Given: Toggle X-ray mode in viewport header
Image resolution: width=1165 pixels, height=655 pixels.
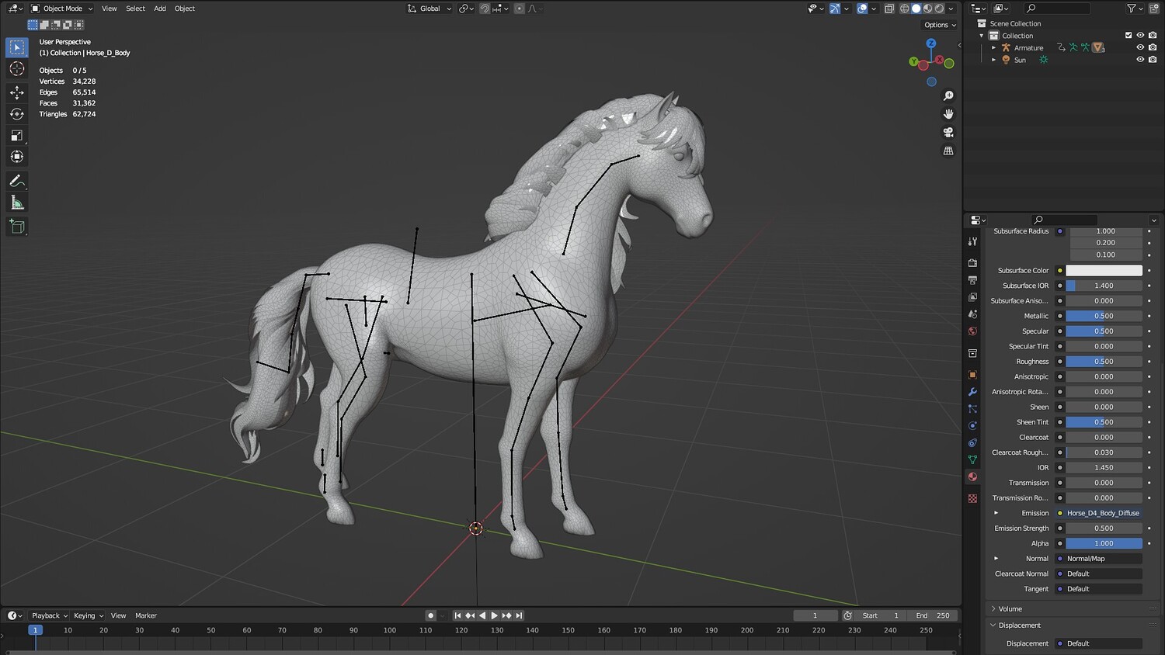Looking at the screenshot, I should [889, 9].
